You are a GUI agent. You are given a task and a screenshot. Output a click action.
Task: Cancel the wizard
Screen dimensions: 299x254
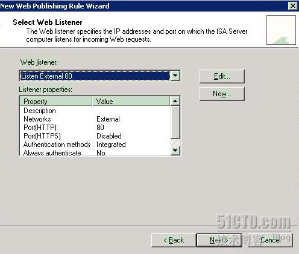[x=270, y=240]
